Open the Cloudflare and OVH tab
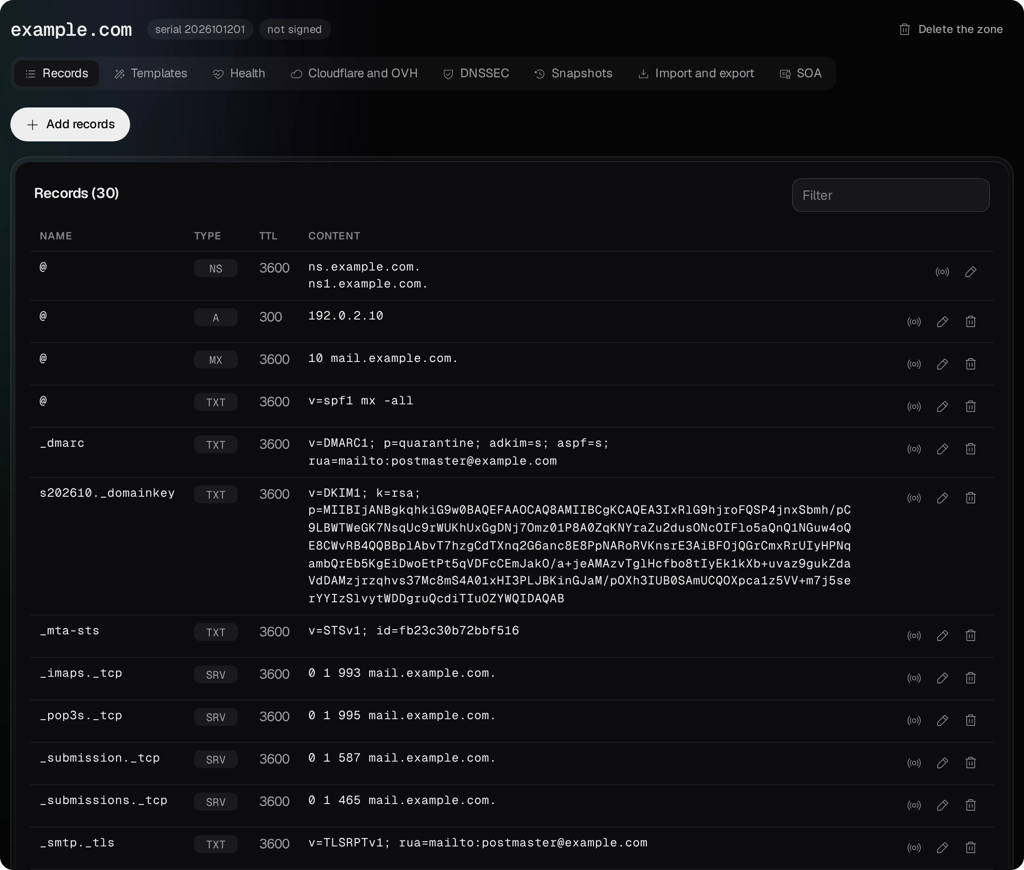This screenshot has width=1024, height=870. (354, 74)
